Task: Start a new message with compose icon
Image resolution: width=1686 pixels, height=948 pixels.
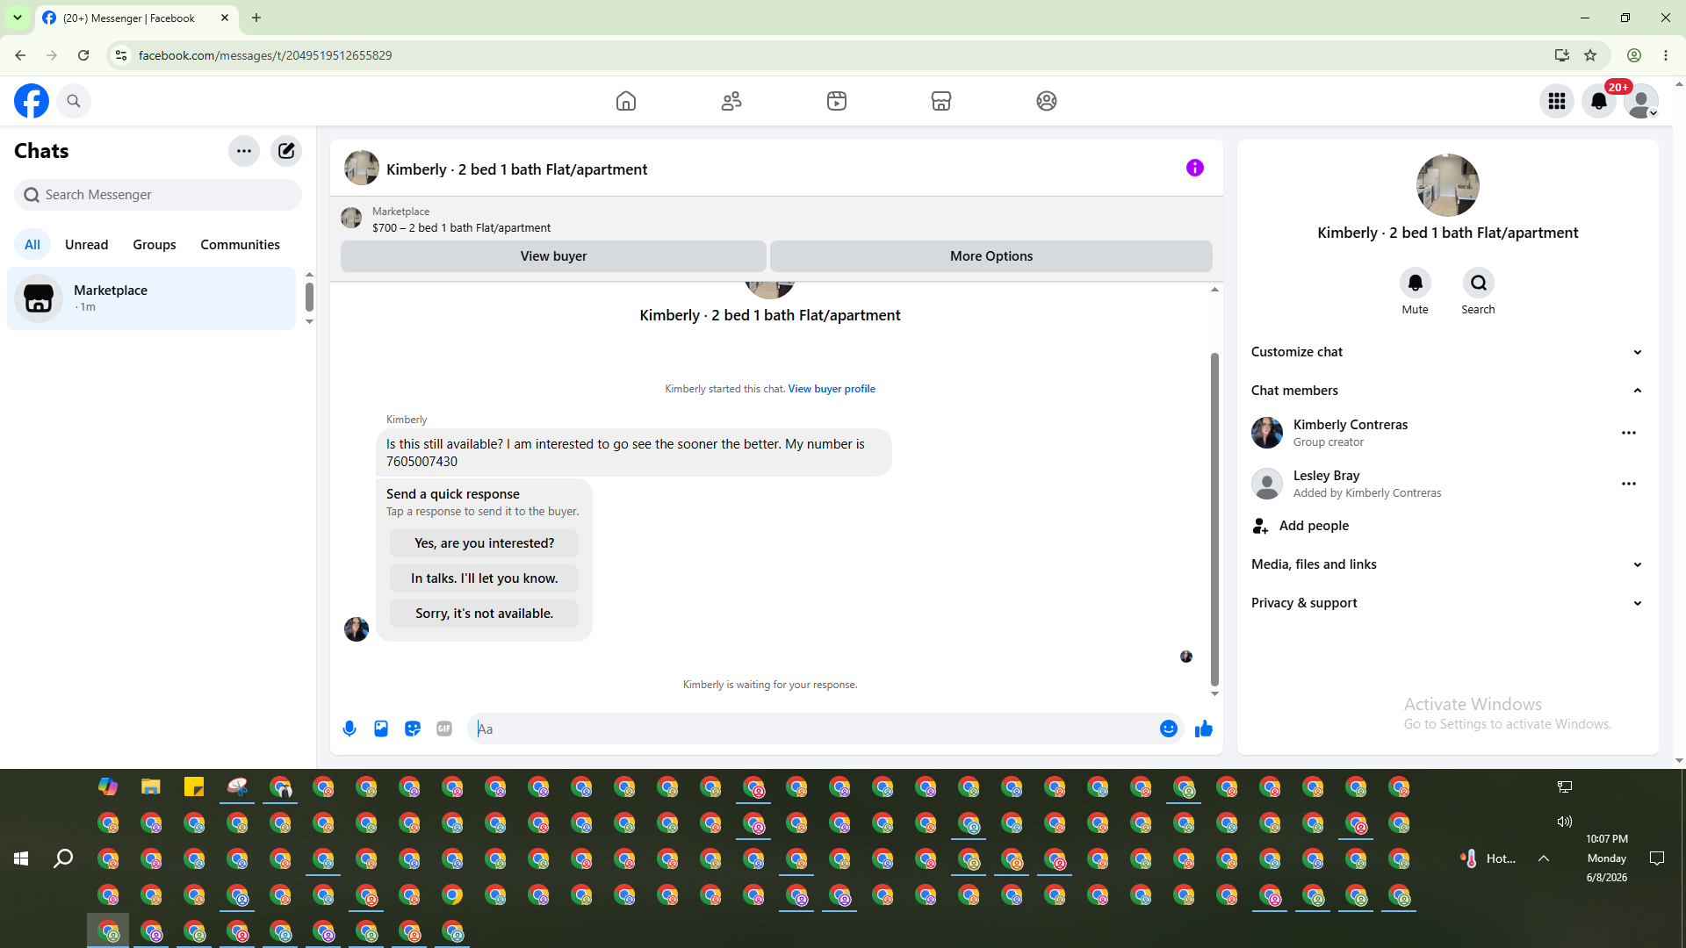Action: (x=286, y=151)
